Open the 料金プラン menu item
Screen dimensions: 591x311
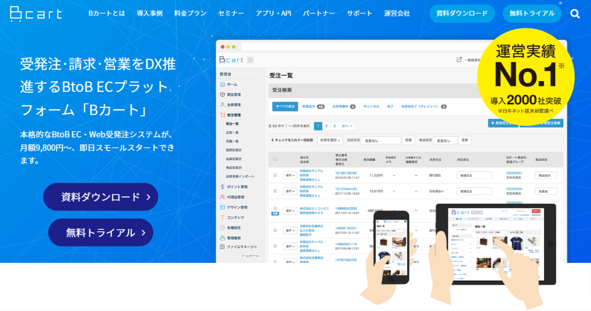point(190,13)
